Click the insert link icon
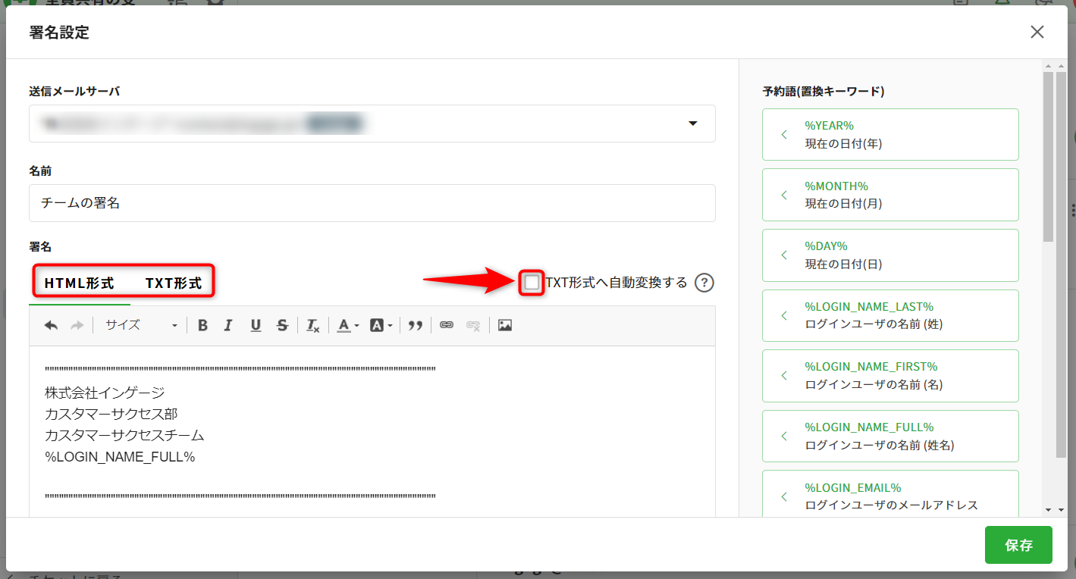Viewport: 1076px width, 579px height. (447, 325)
